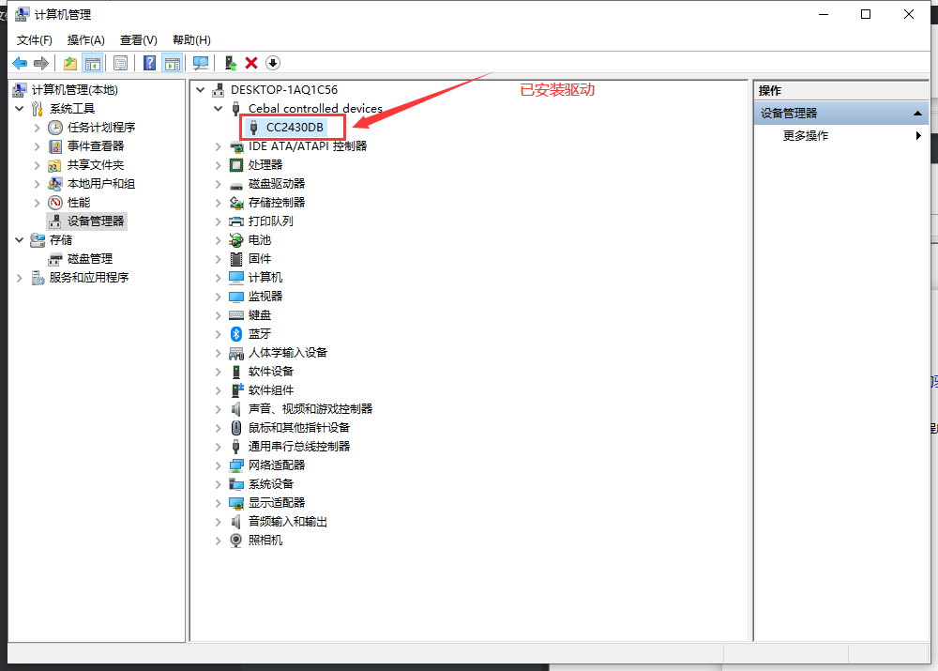
Task: Open Performance (性能) item
Action: pos(79,203)
